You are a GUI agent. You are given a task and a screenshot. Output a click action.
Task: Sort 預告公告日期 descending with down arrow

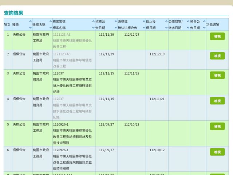(204, 27)
